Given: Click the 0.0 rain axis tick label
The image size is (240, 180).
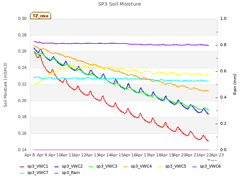Looking at the screenshot, I should click(223, 150).
